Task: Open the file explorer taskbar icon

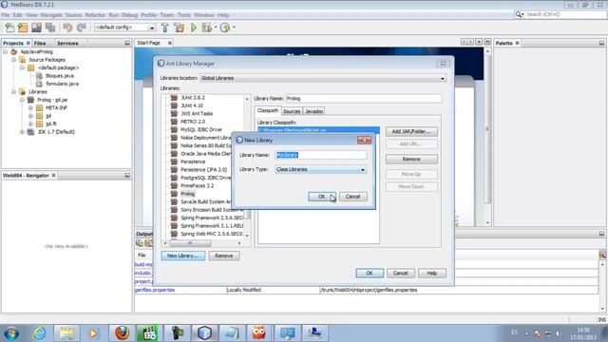Action: click(x=66, y=332)
